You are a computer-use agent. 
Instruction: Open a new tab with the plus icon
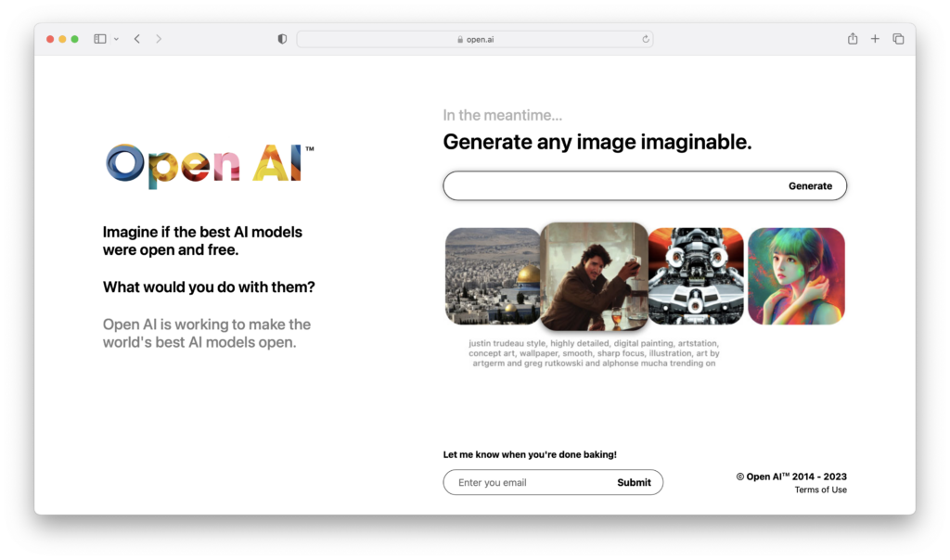[x=875, y=39]
